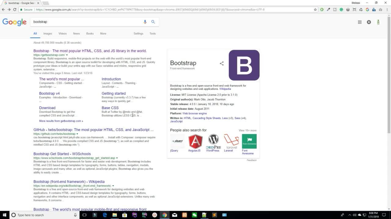The width and height of the screenshot is (391, 219).
Task: Bookmark this page with the star icon
Action: (315, 9)
